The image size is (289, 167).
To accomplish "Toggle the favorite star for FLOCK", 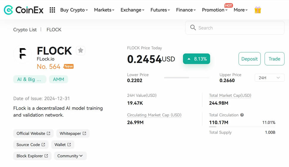I will pyautogui.click(x=81, y=50).
